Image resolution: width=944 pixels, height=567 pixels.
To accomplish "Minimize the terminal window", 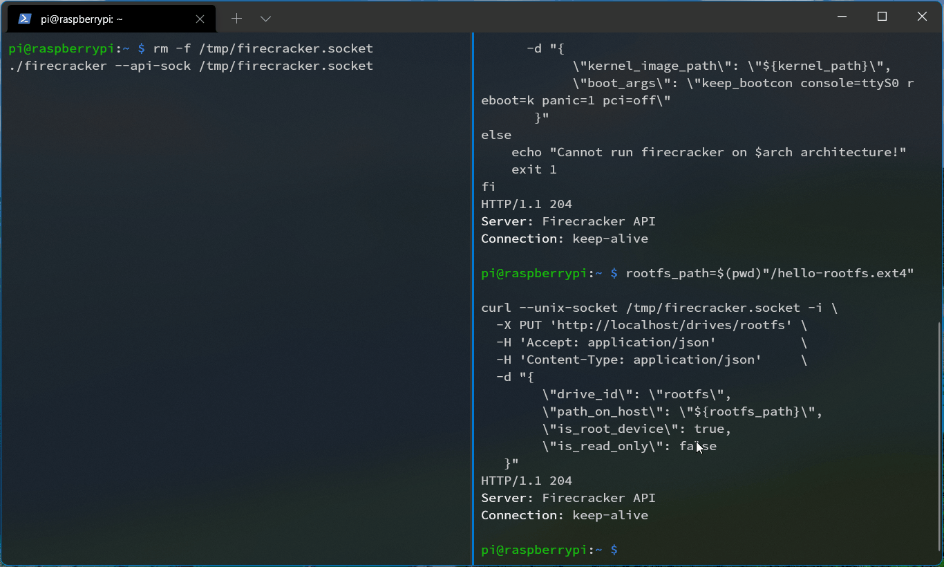I will (x=842, y=17).
